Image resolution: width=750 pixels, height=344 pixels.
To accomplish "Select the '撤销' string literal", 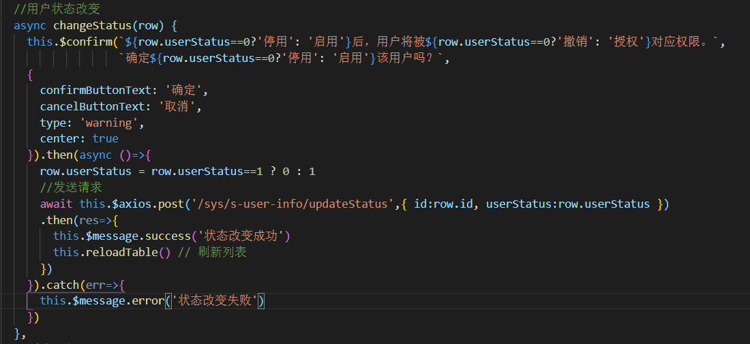I will (x=577, y=42).
